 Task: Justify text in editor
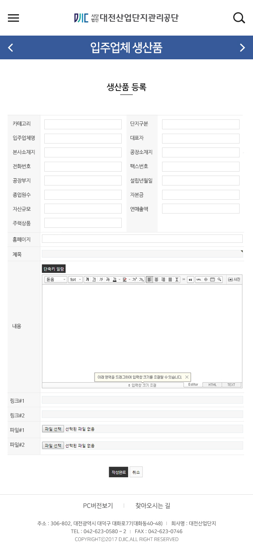pos(170,279)
